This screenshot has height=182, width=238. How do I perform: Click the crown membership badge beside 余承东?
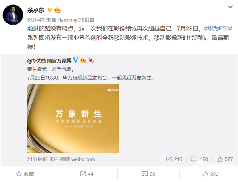pyautogui.click(x=58, y=10)
